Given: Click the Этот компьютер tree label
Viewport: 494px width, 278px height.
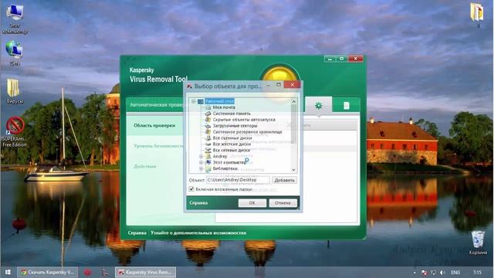Looking at the screenshot, I should click(x=229, y=162).
